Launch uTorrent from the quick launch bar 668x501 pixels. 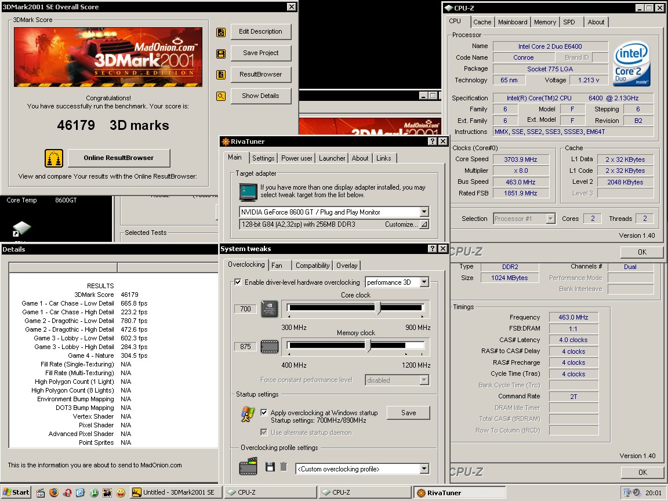(x=94, y=492)
